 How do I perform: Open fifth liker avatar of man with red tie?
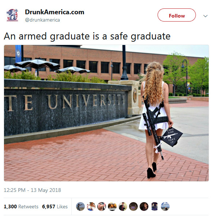(123, 206)
